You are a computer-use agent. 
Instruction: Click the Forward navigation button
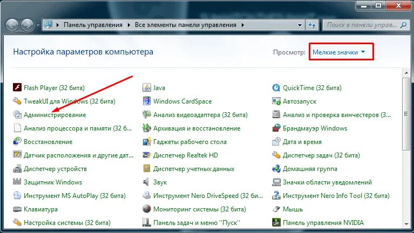(x=28, y=25)
